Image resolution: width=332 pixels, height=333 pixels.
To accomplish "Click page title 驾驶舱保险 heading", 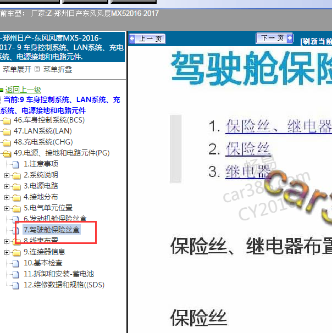I will point(251,68).
